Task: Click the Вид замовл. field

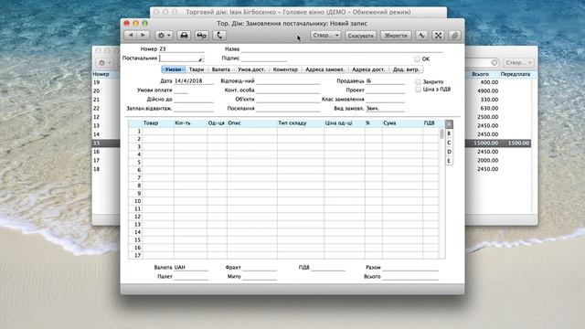Action: point(385,109)
